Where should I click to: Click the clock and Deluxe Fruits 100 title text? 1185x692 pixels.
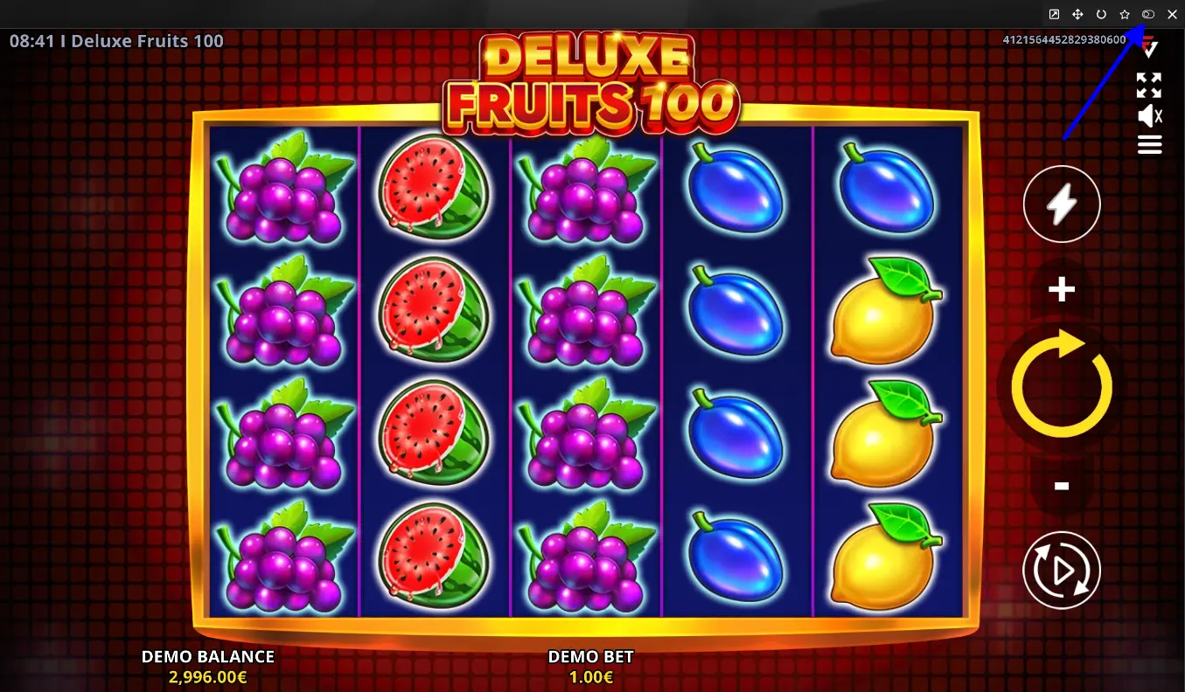click(116, 41)
